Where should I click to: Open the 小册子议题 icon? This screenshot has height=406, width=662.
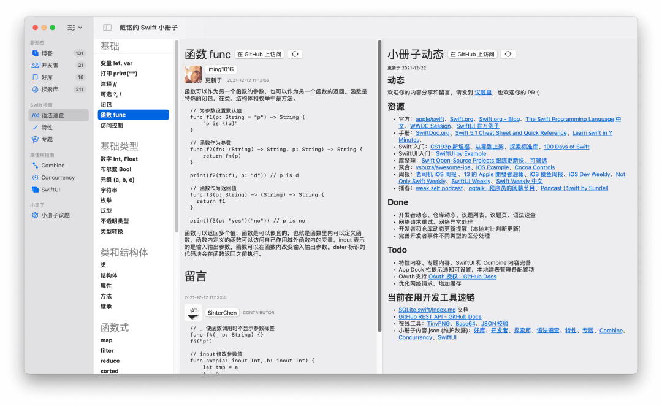click(x=34, y=215)
